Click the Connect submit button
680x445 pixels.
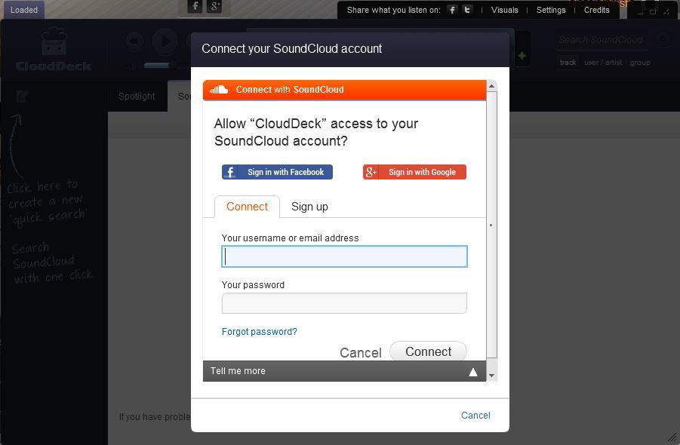click(x=428, y=351)
